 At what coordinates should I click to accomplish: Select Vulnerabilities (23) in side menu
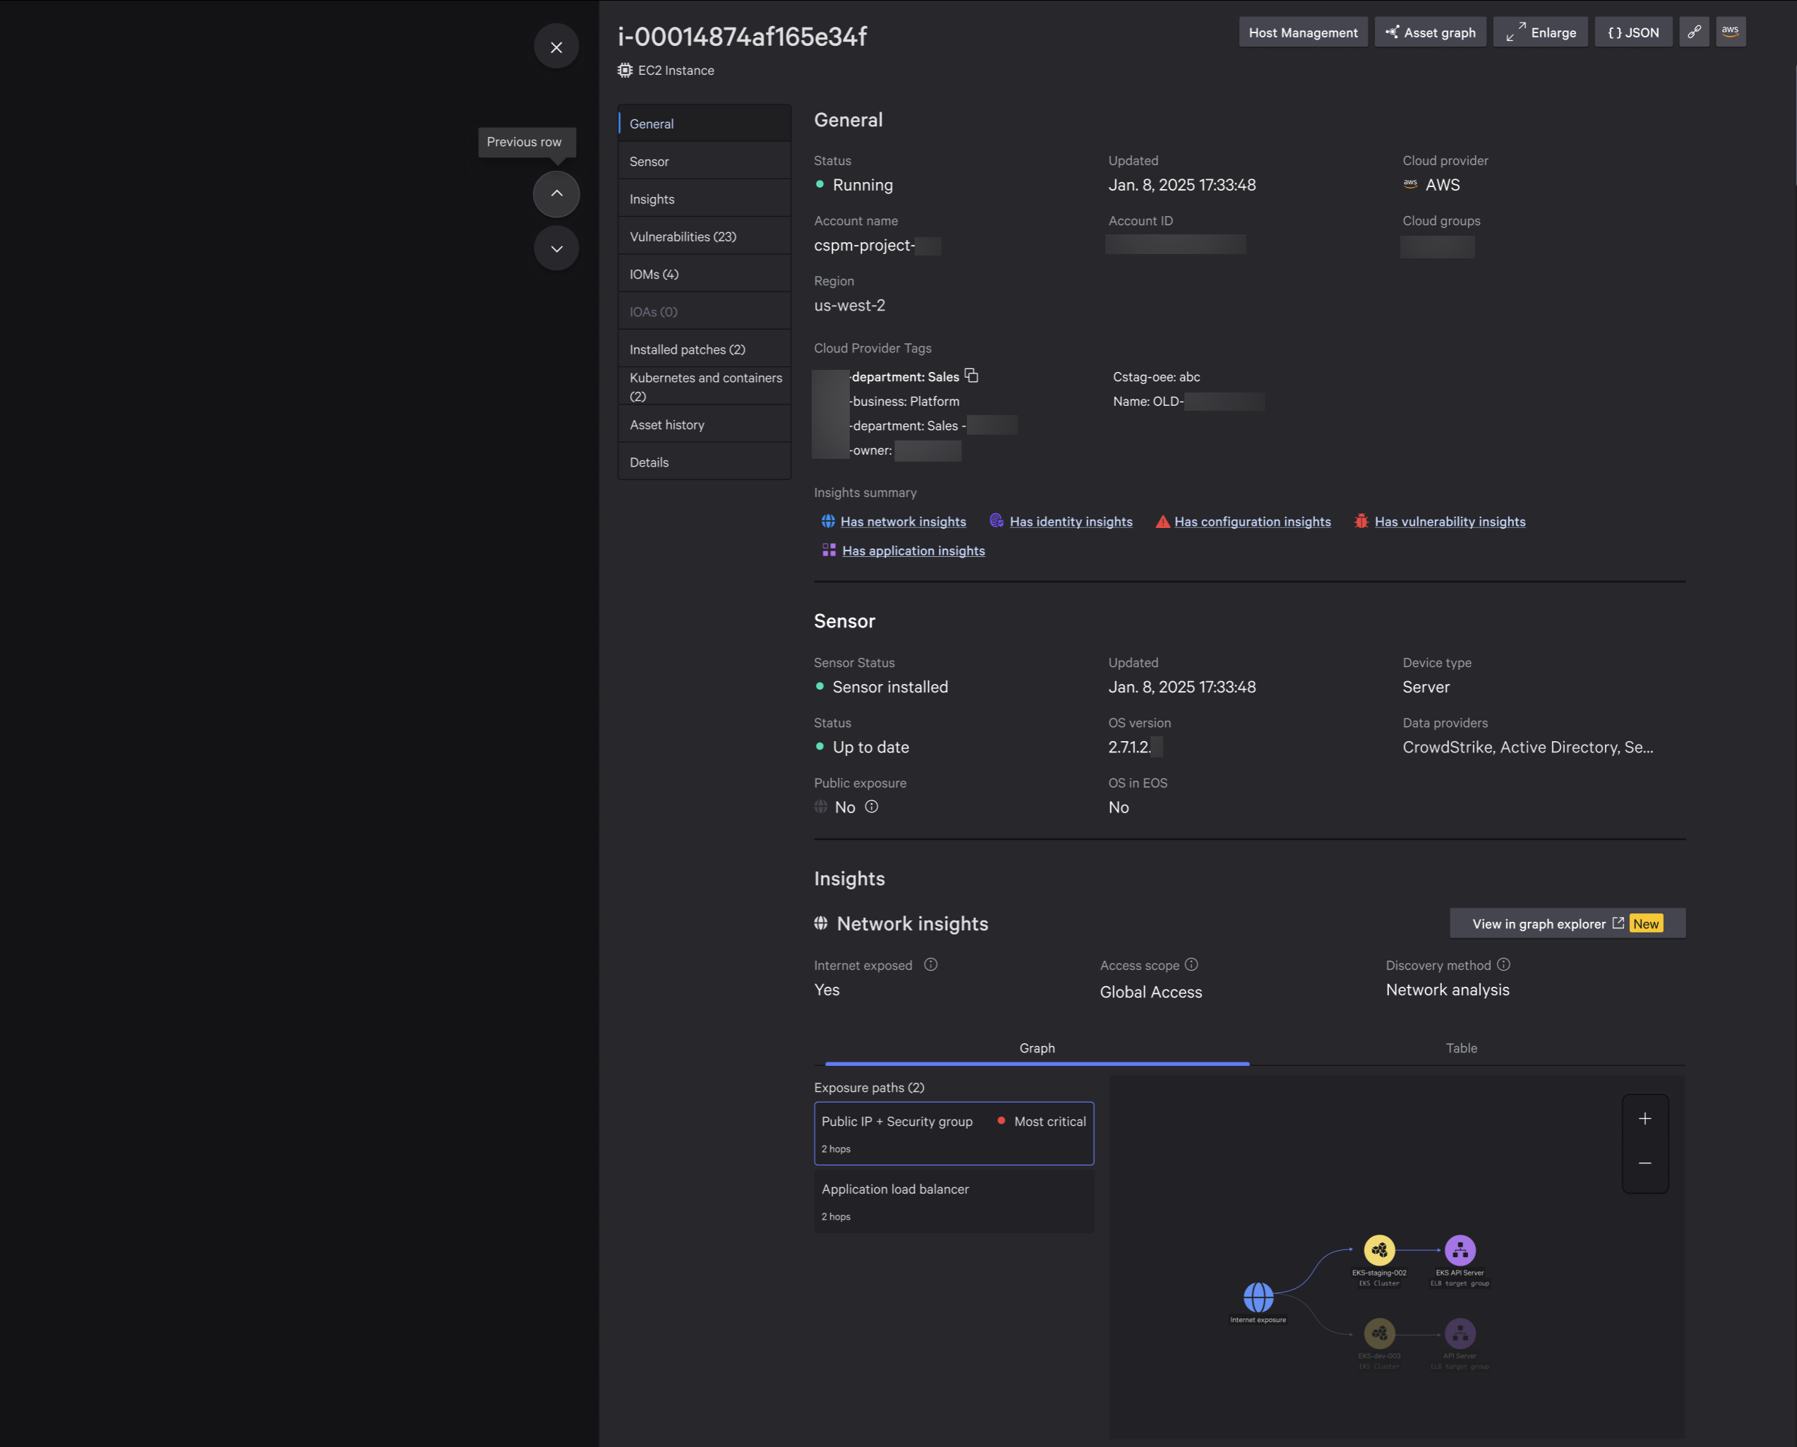point(683,236)
